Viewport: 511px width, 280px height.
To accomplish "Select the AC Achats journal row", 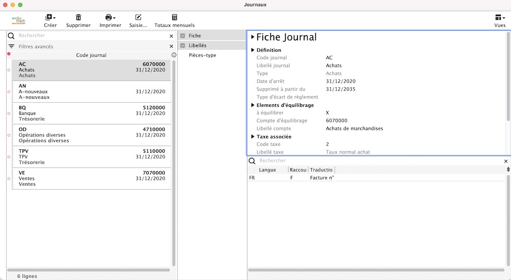I will [91, 70].
